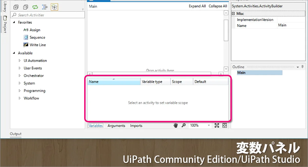Expand the UI Automation category
The width and height of the screenshot is (308, 167).
(x=20, y=61)
